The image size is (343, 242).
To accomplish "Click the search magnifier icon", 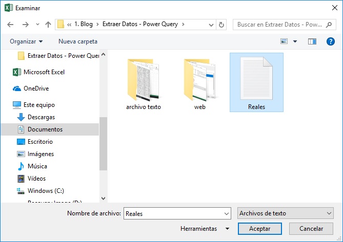I will (329, 25).
